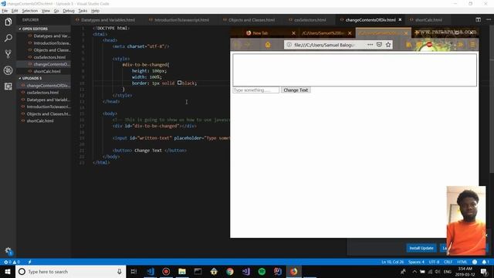494x278 pixels.
Task: Click the red ad-blocker extension icon in Firefox
Action: tap(429, 45)
